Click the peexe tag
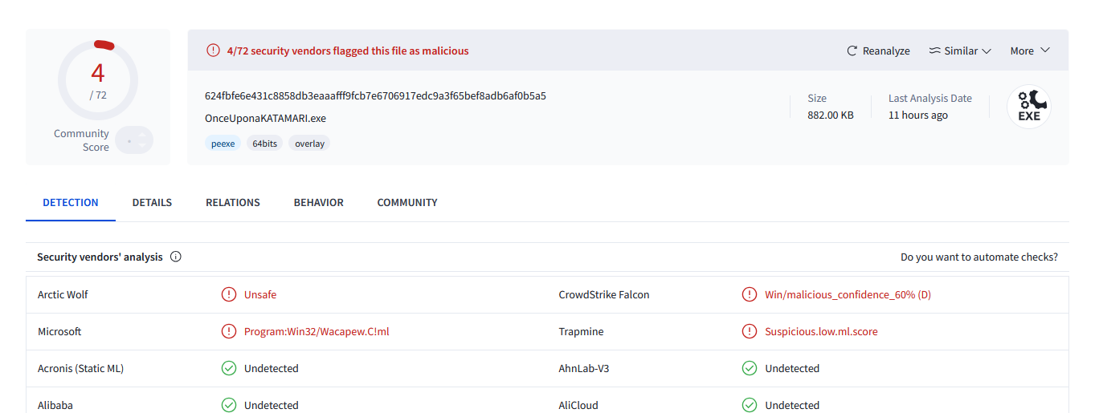 pos(223,144)
